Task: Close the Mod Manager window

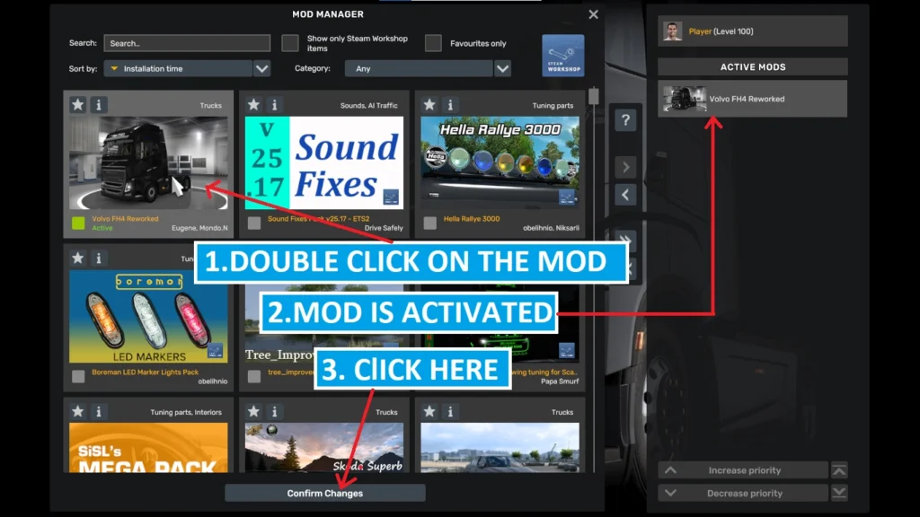Action: (593, 14)
